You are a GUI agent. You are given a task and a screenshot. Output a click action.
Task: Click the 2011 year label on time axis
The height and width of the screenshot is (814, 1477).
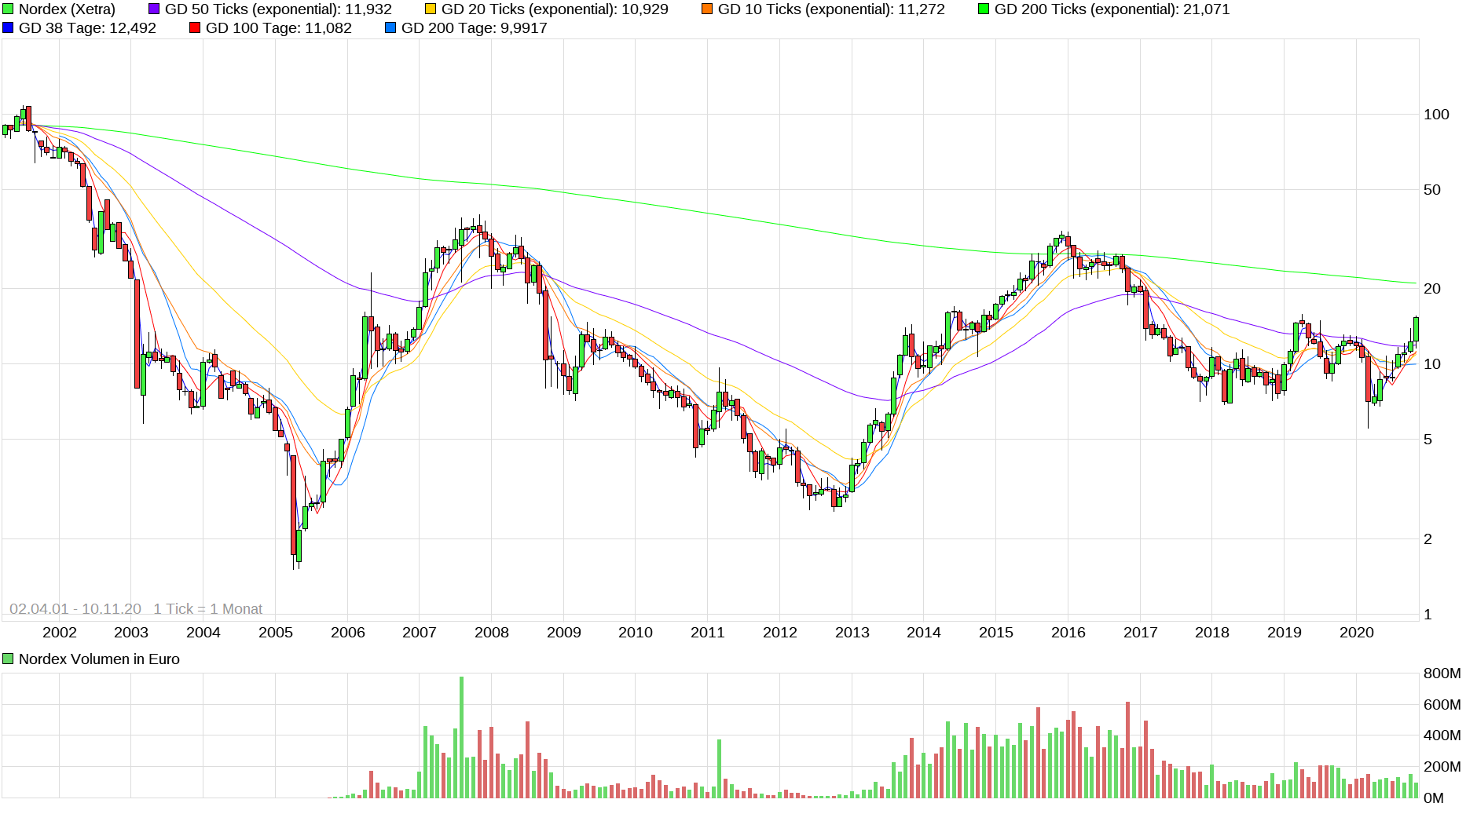tap(708, 633)
